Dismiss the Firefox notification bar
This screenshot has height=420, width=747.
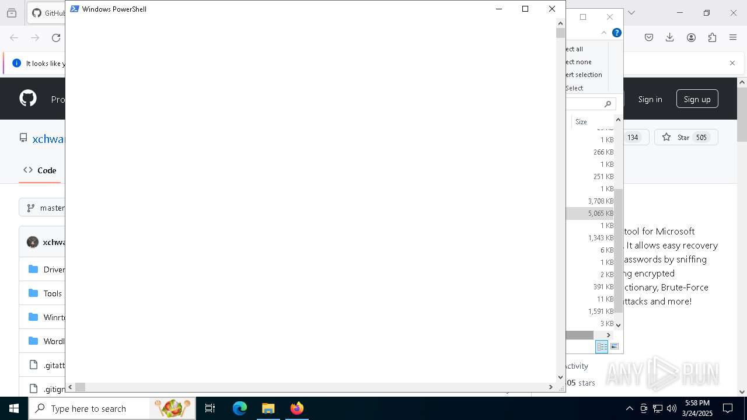(732, 63)
